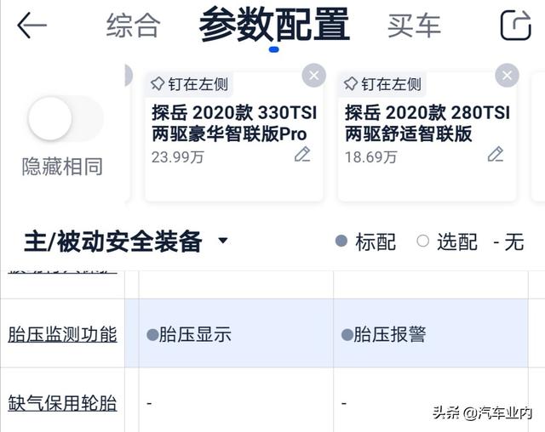Expand the 主/被动安全装备 category dropdown

(x=223, y=241)
